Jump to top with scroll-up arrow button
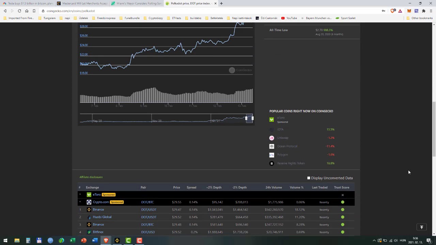The height and width of the screenshot is (245, 436). 422,227
